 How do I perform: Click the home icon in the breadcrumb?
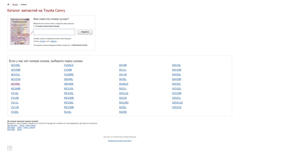(x=8, y=4)
